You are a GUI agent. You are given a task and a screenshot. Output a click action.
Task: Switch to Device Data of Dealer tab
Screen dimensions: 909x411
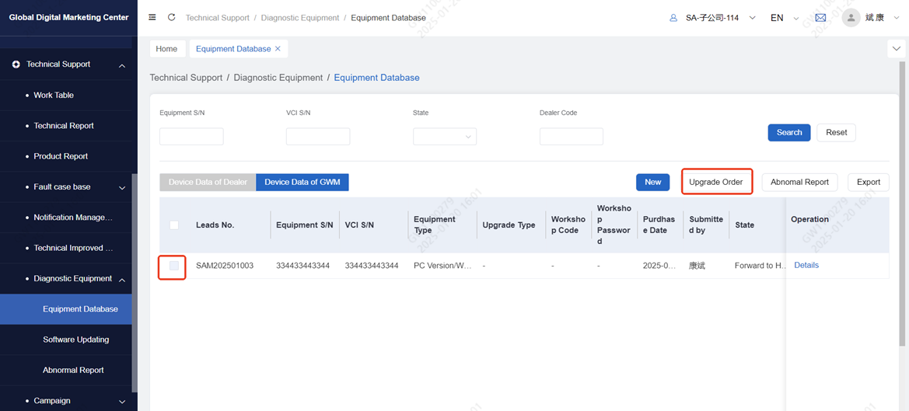(208, 183)
